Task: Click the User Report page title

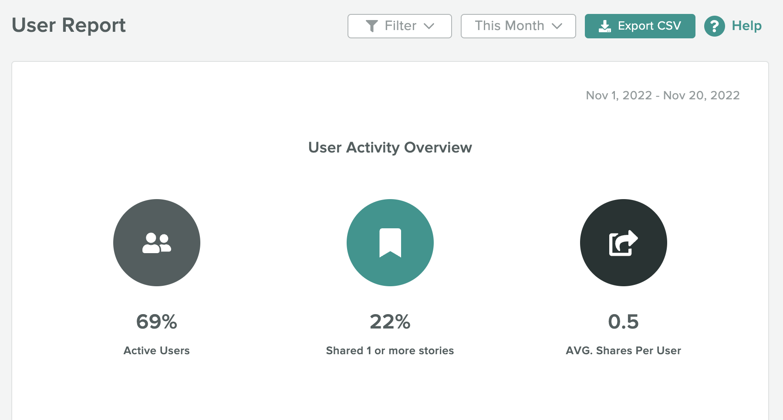Action: tap(69, 25)
